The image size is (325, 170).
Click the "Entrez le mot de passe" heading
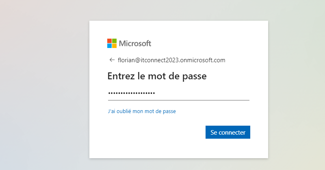(x=157, y=76)
